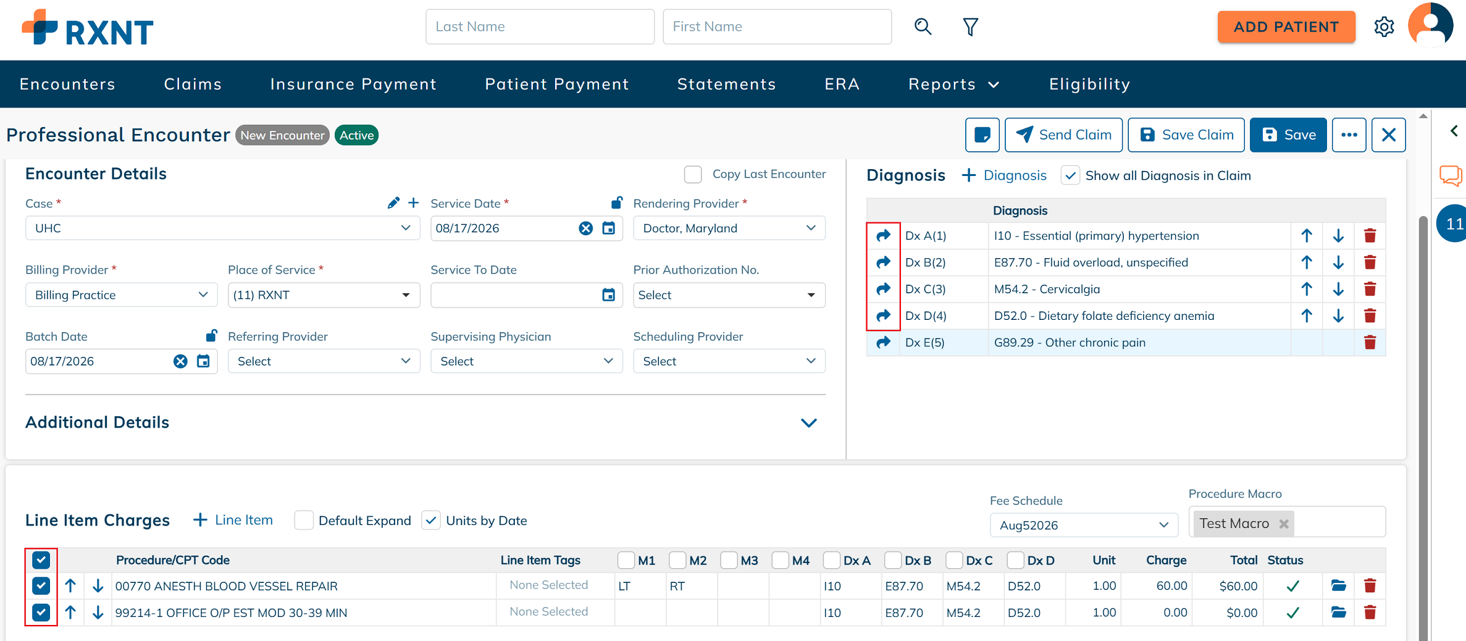
Task: Enable Copy Last Encounter checkbox
Action: tap(693, 175)
